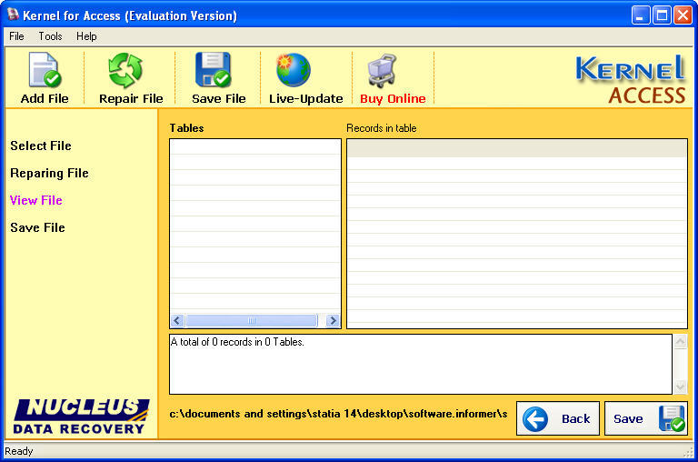Click the application icon in title bar
698x462 pixels.
(x=13, y=15)
